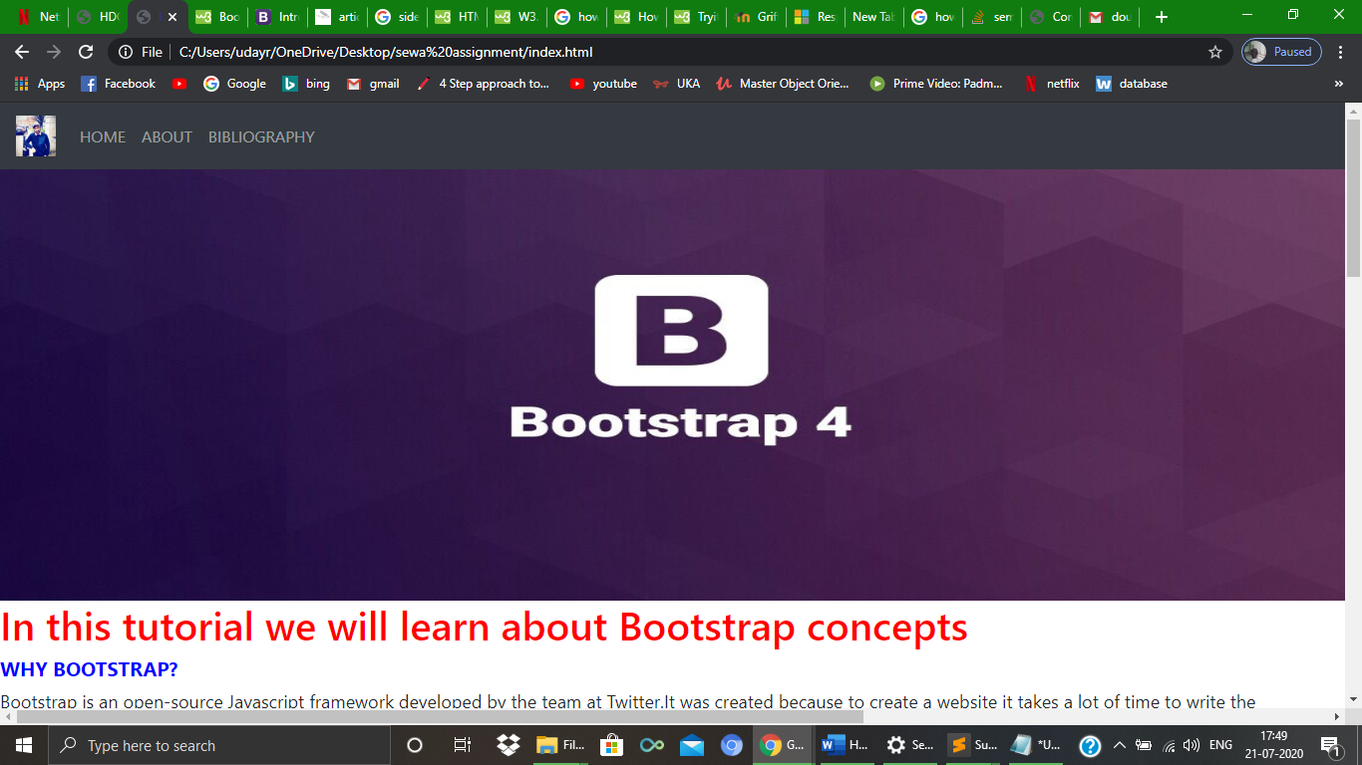The width and height of the screenshot is (1362, 765).
Task: Open Microsoft Store from the taskbar
Action: tap(611, 745)
